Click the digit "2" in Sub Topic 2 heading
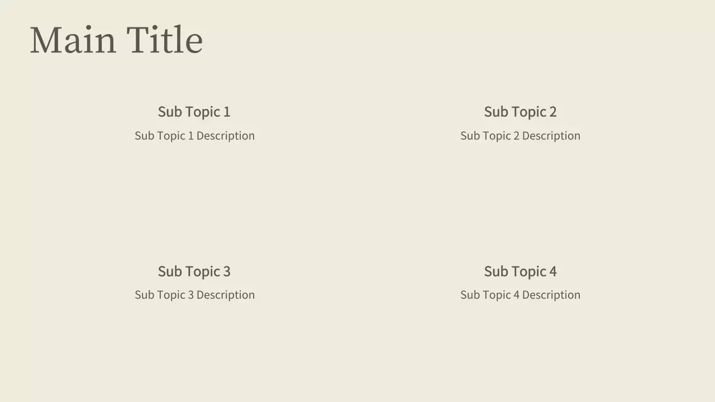Viewport: 715px width, 402px height. pyautogui.click(x=553, y=112)
